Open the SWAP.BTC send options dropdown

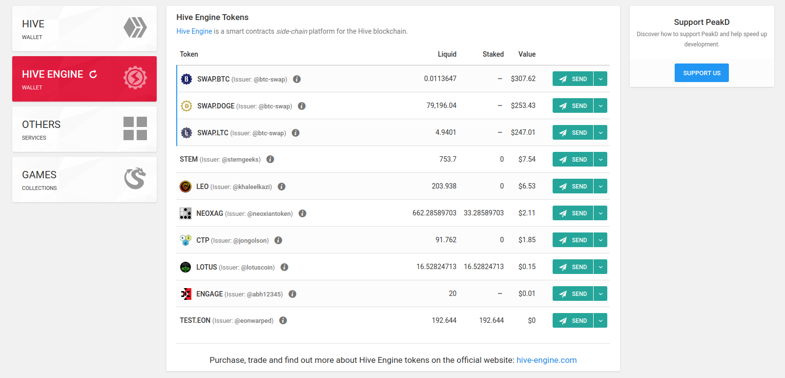point(600,79)
